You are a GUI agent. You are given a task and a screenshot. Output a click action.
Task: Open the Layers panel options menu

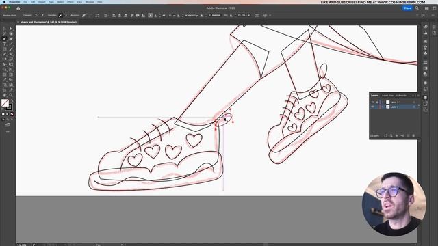418,96
